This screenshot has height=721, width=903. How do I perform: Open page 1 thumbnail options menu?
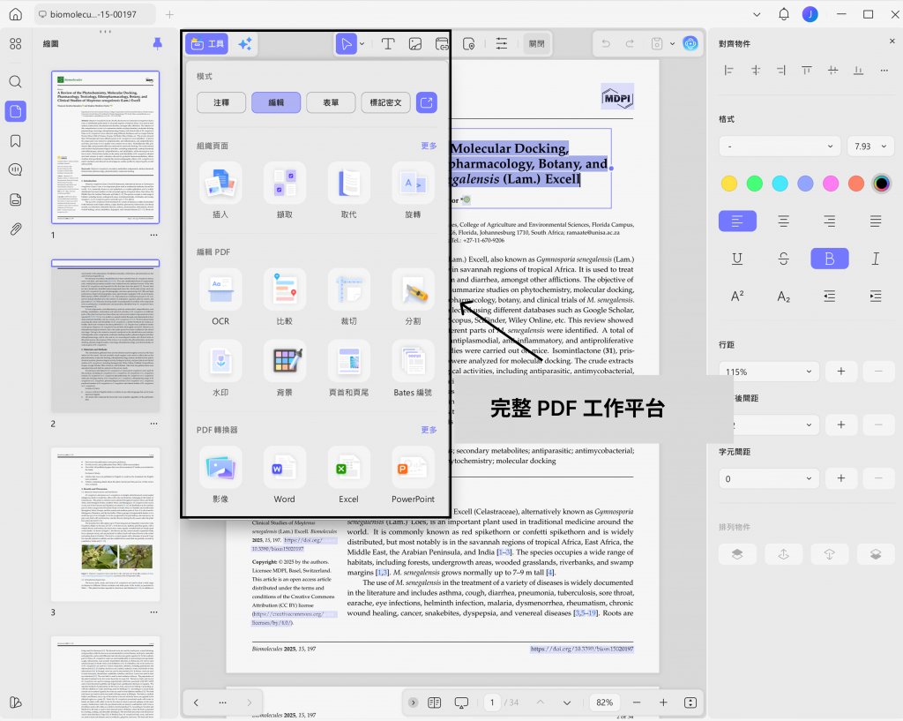click(153, 235)
